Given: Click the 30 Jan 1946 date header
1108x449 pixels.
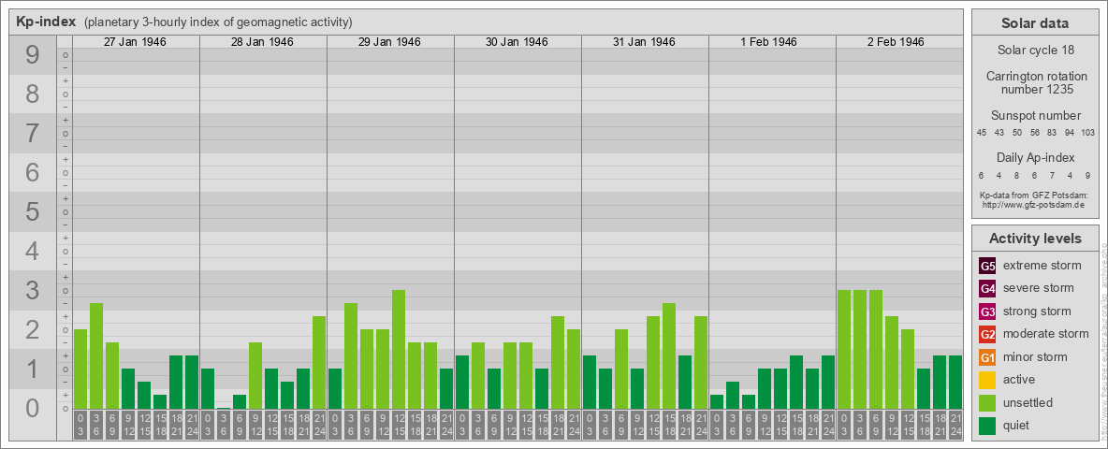Looking at the screenshot, I should point(517,42).
